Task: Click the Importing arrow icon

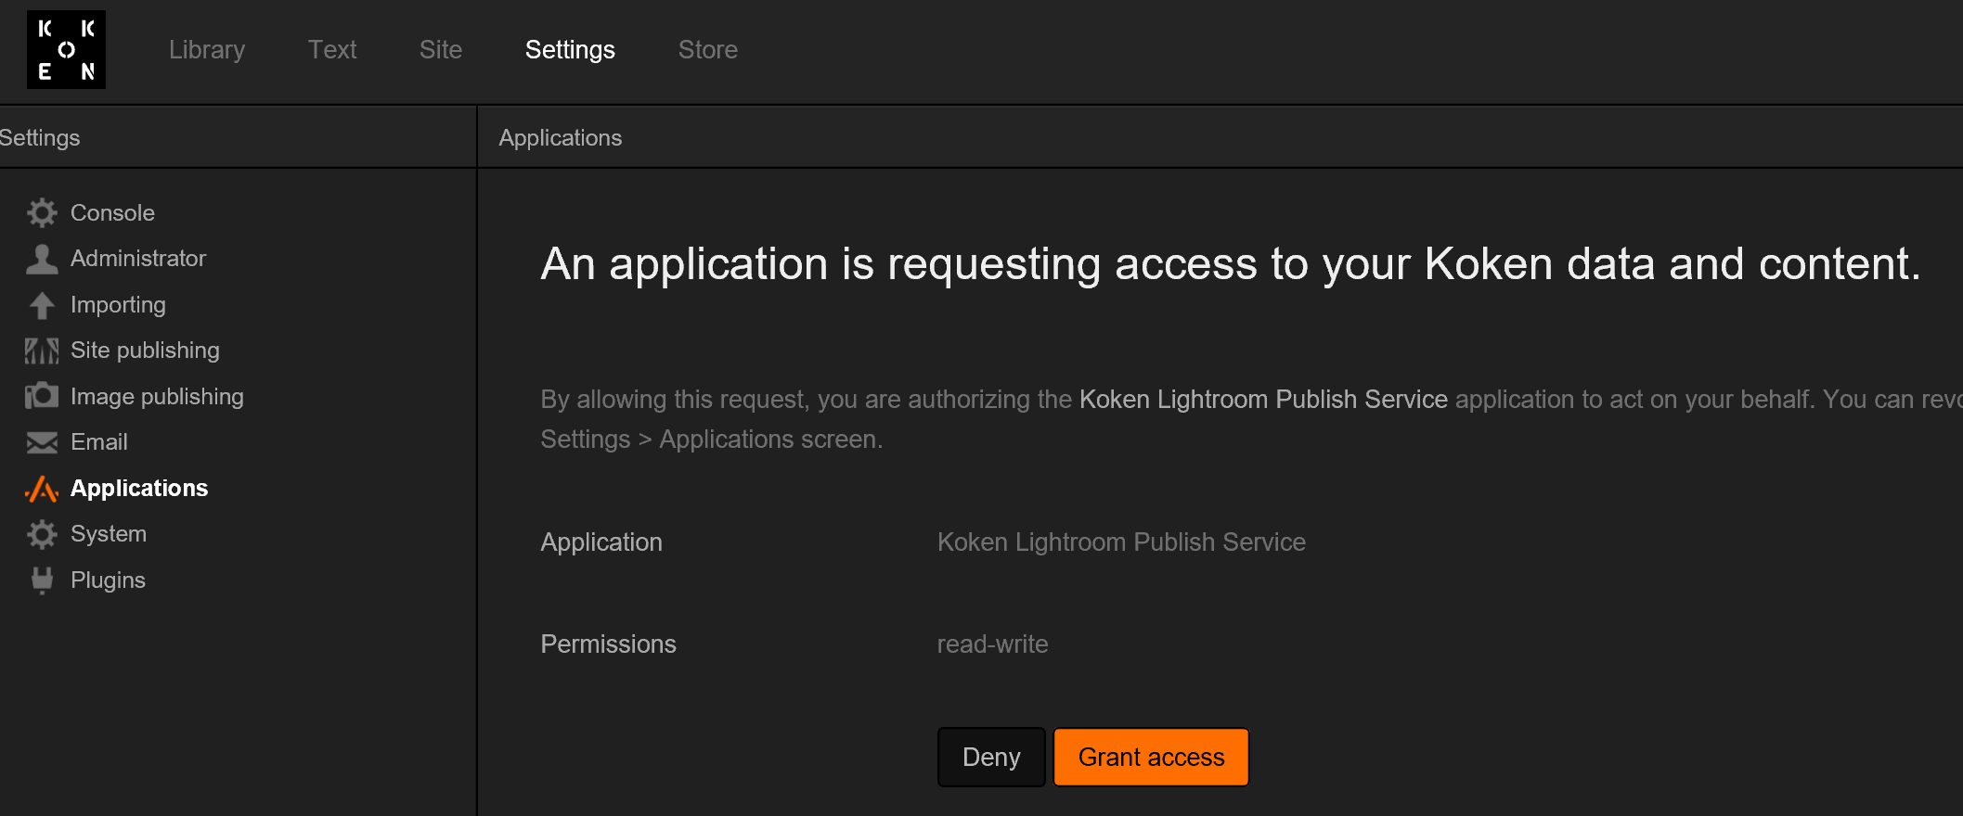Action: click(42, 305)
